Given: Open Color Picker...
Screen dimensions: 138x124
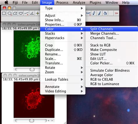Looking at the screenshot, I should pos(112,63).
